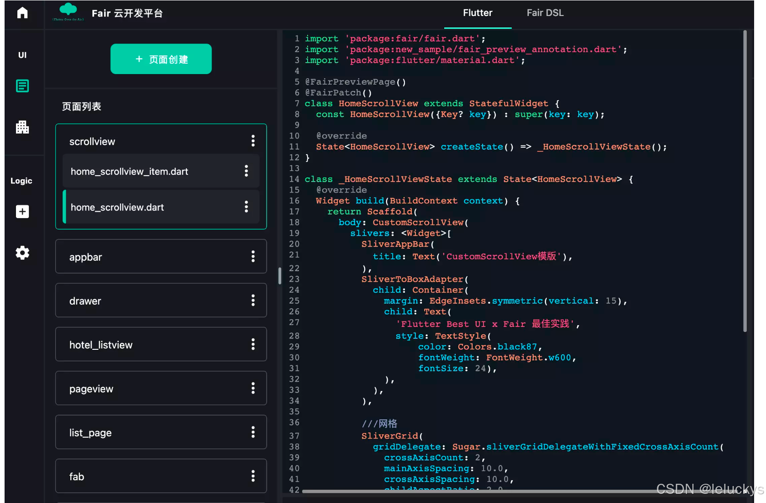This screenshot has width=766, height=503.
Task: Select the home_scrollview.dart file
Action: click(x=117, y=207)
